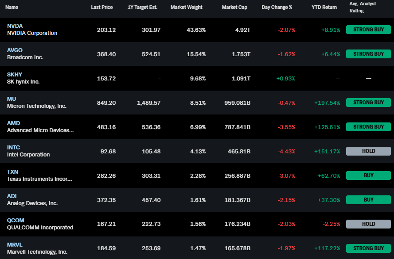
Task: Sort by 1Y Target Est. header
Action: [142, 7]
